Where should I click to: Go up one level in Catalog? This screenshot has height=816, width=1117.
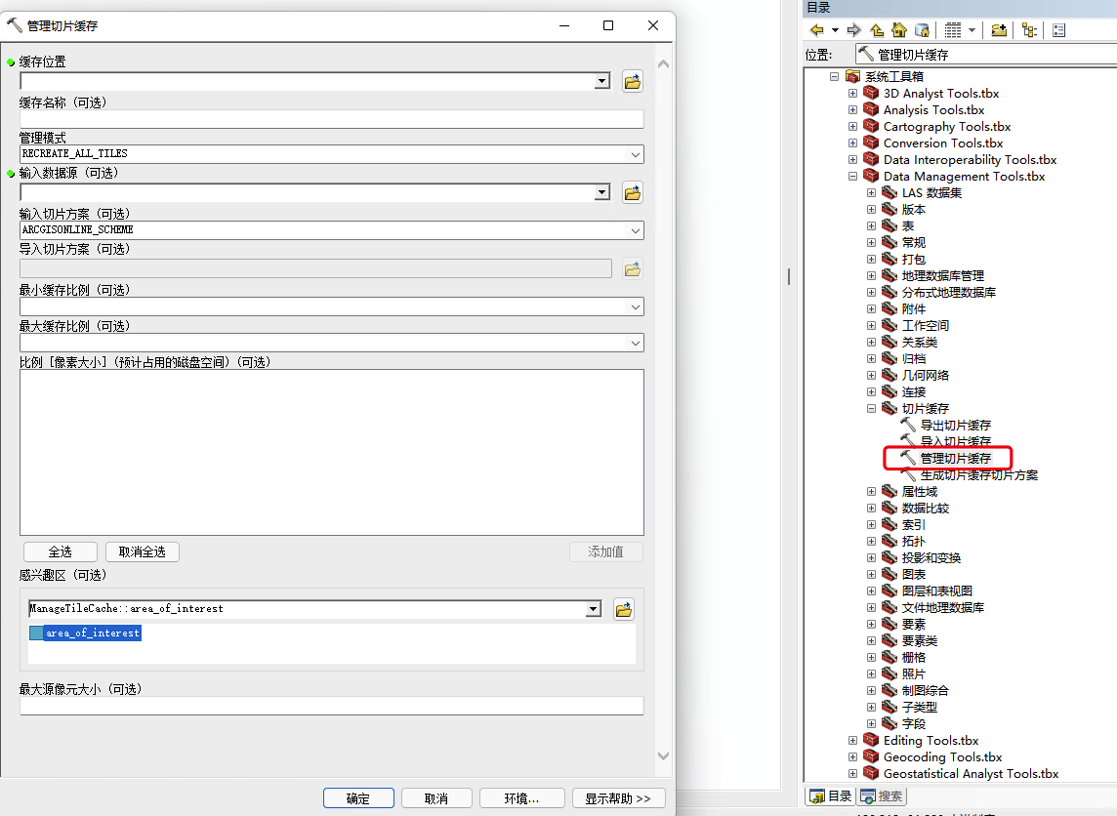877,30
